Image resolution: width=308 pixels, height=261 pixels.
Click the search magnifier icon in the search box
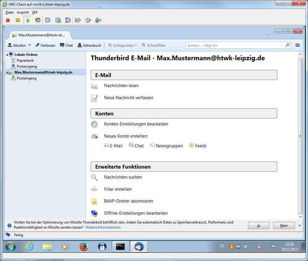pyautogui.click(x=288, y=45)
